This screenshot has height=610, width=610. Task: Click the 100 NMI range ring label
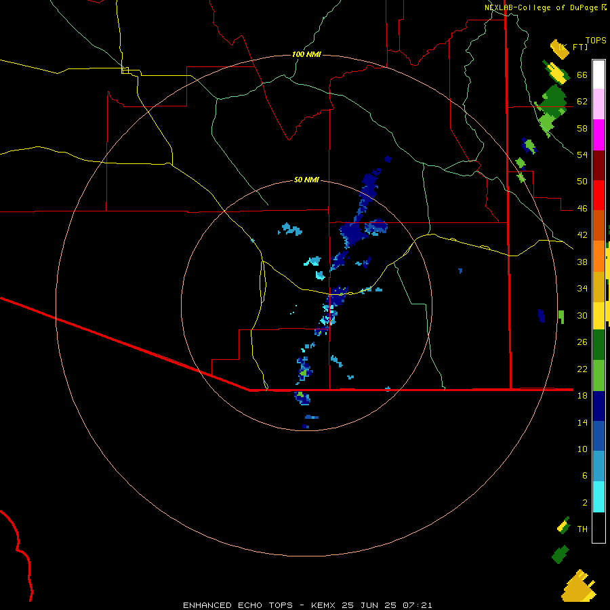306,54
